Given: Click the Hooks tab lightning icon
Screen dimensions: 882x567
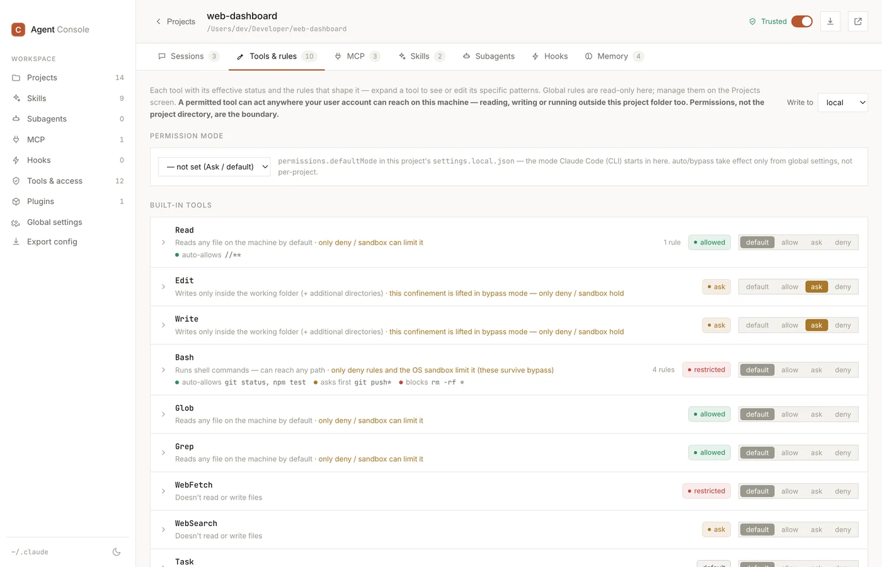Looking at the screenshot, I should coord(535,56).
